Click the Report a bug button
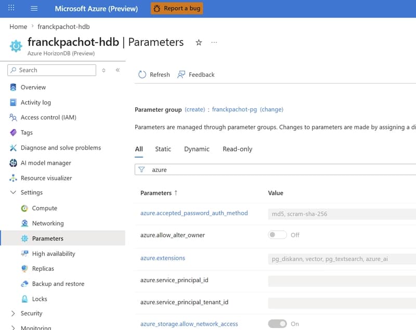 [x=177, y=8]
